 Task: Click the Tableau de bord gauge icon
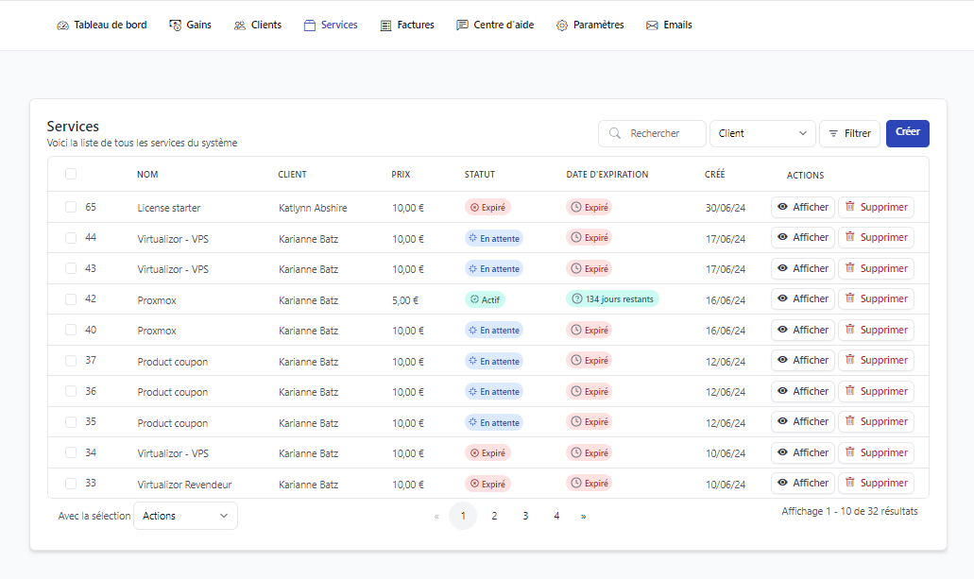[63, 26]
